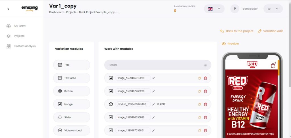The image size is (291, 138).
Task: Click the Available credits value 0
Action: point(175,11)
